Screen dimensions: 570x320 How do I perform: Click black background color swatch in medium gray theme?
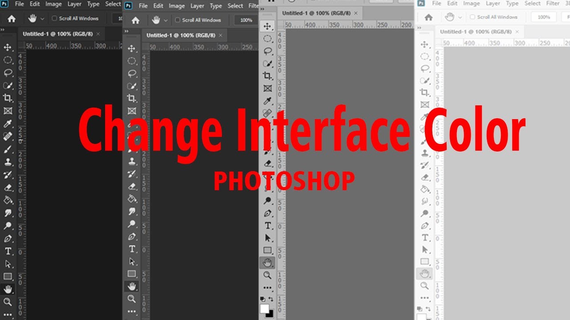270,314
